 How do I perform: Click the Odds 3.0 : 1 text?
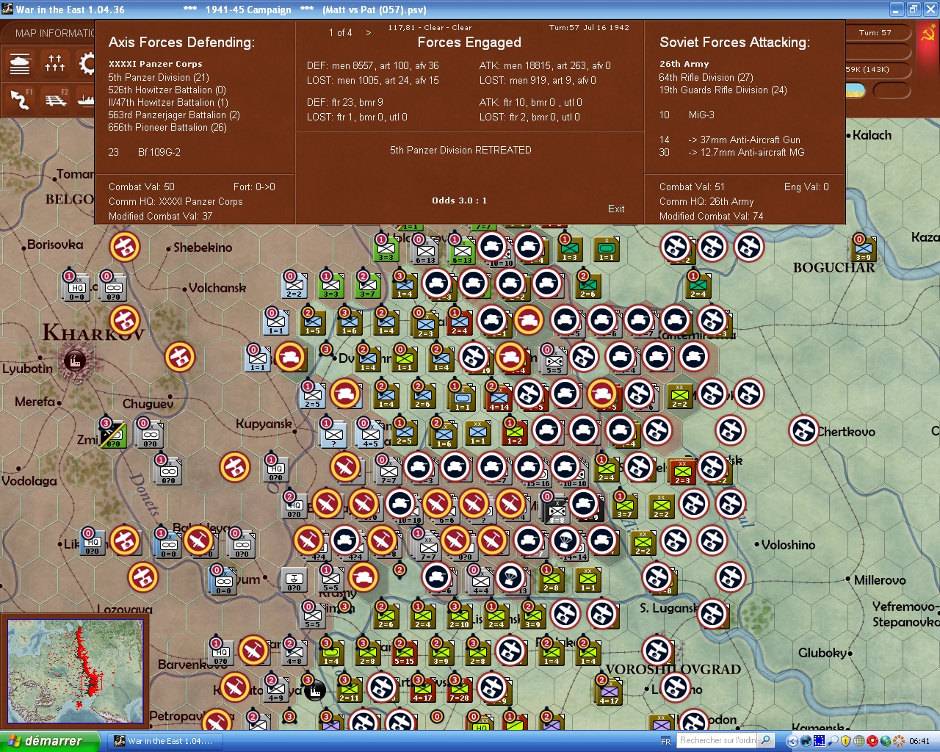pyautogui.click(x=459, y=200)
